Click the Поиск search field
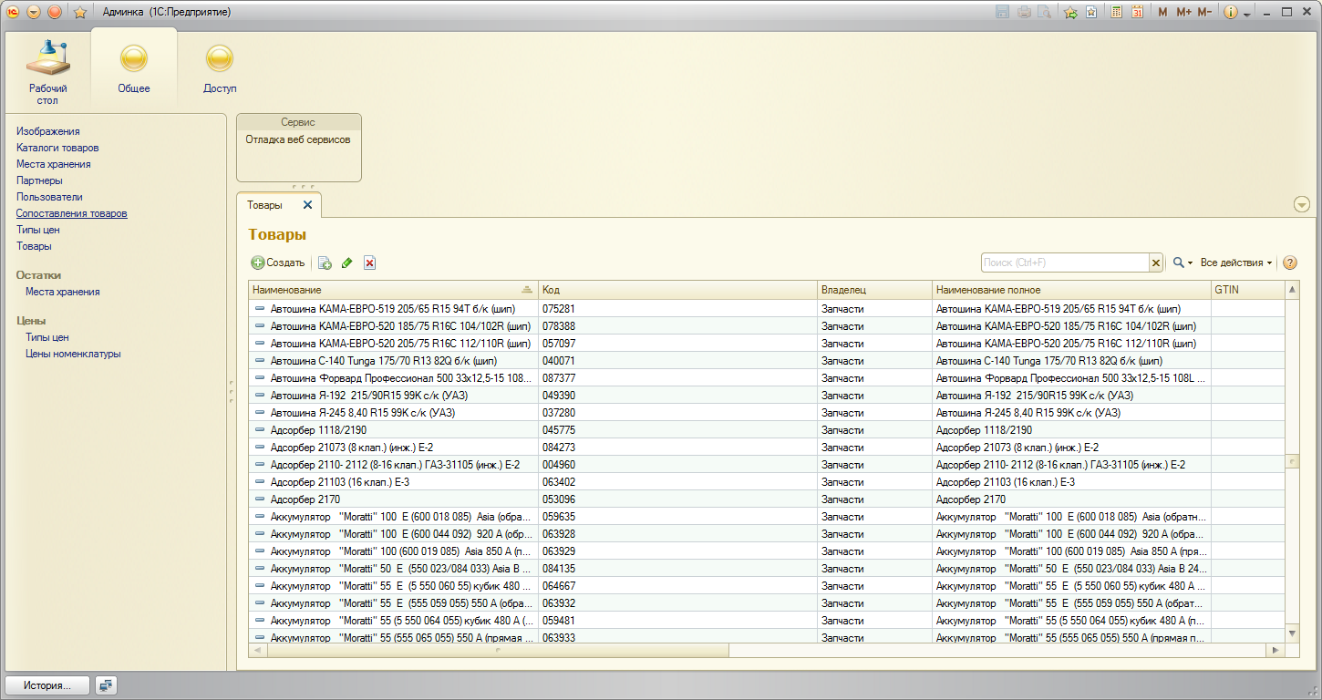1322x700 pixels. pos(1064,262)
